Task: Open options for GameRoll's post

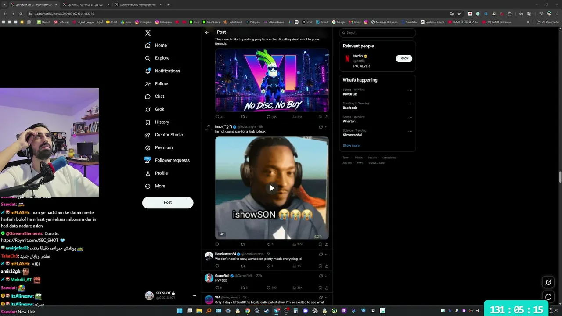Action: click(x=327, y=276)
